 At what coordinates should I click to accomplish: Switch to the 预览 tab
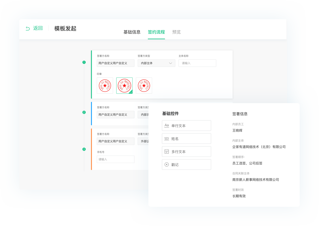click(176, 32)
